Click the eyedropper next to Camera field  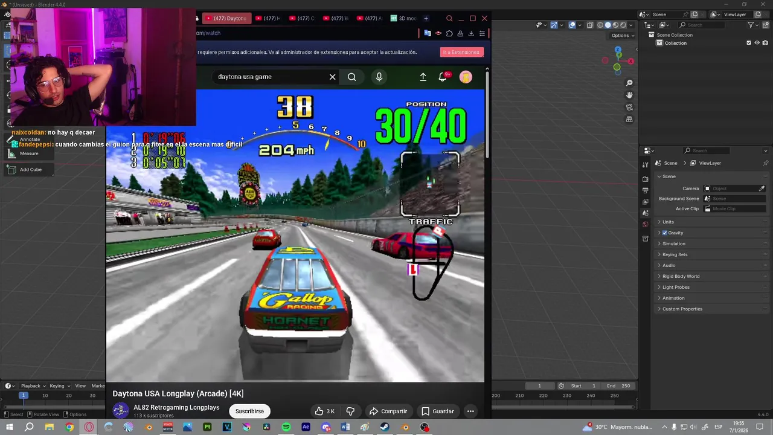[x=762, y=188]
